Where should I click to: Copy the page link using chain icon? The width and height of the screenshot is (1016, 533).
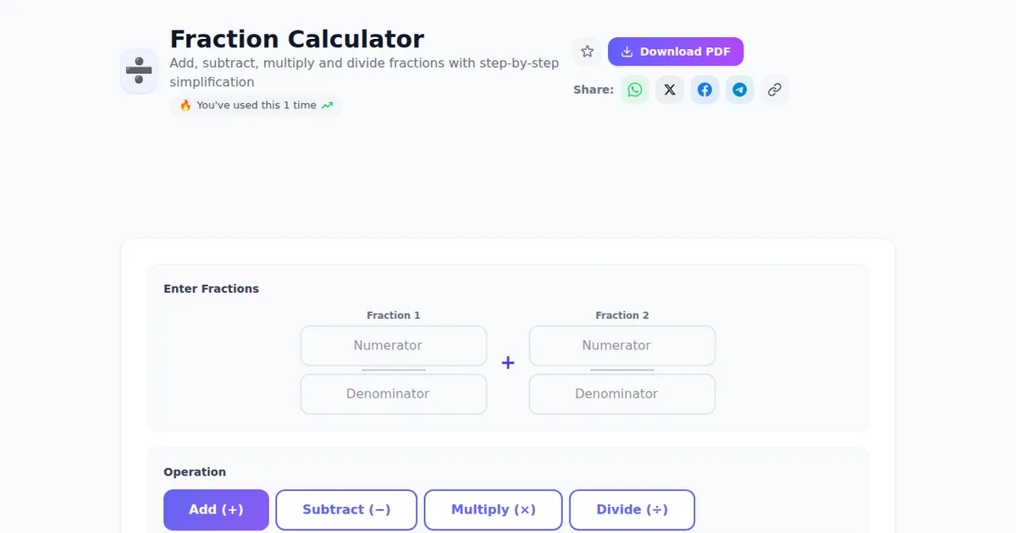[x=774, y=90]
